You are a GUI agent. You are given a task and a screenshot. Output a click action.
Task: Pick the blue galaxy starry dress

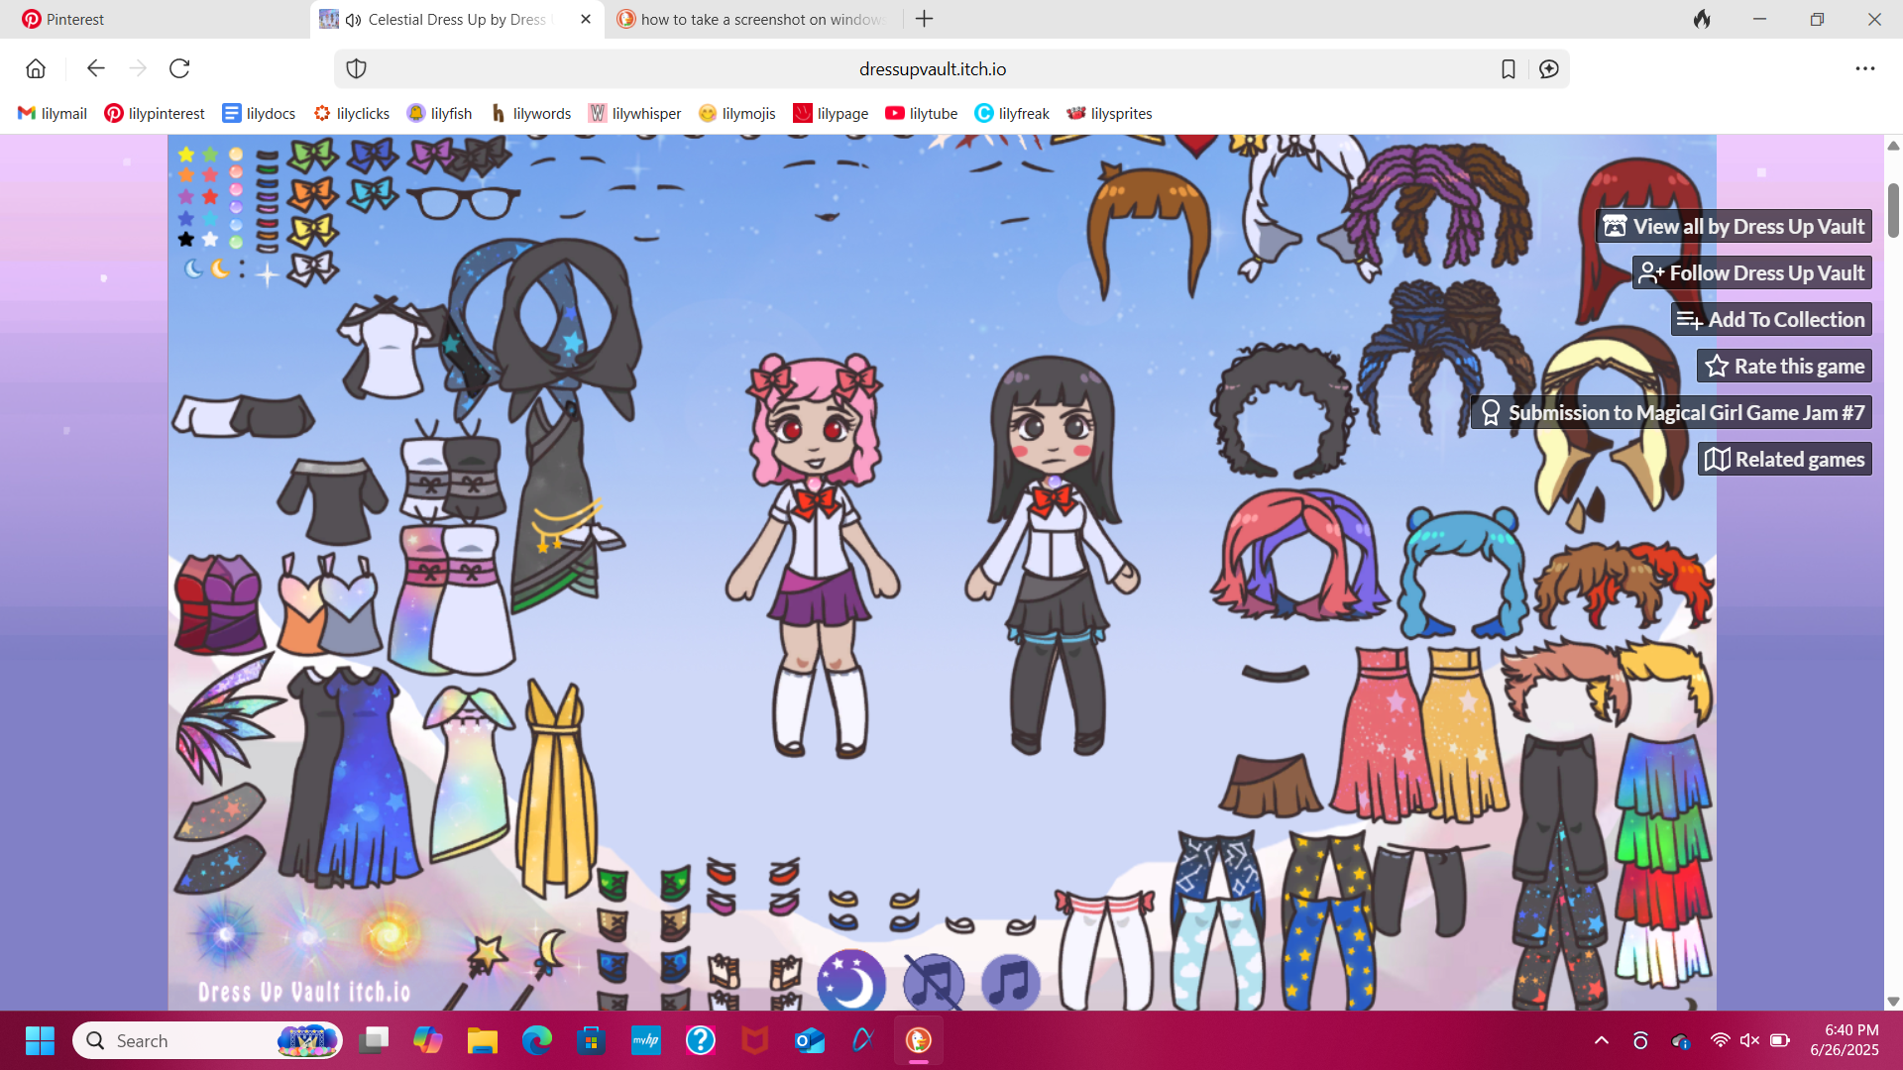pyautogui.click(x=369, y=778)
